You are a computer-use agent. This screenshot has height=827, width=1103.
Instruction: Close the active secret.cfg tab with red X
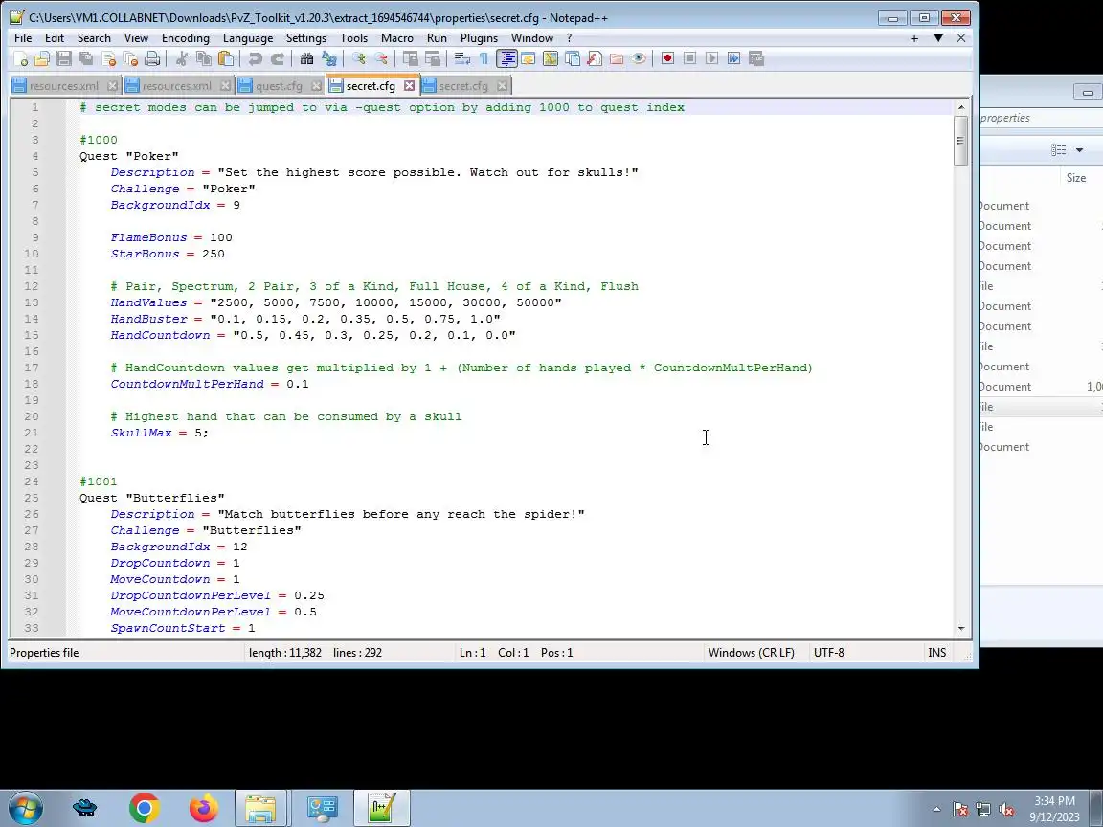point(410,86)
